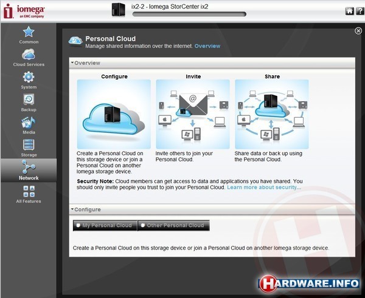
Task: Click 'Share data or back up' description
Action: pos(268,157)
